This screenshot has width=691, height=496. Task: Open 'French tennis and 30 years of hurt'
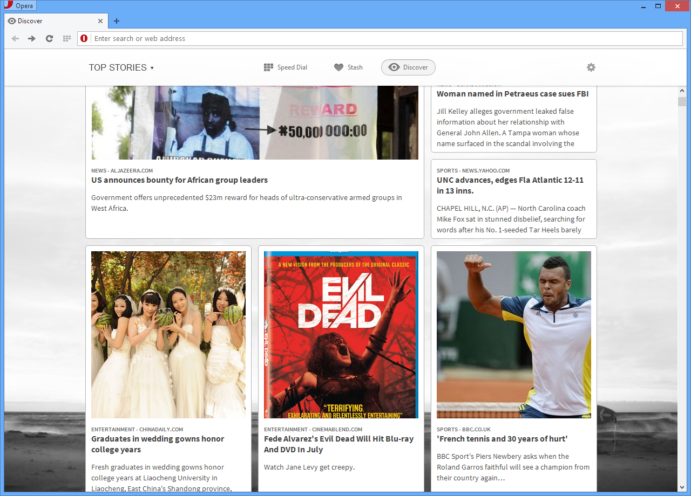click(x=502, y=439)
